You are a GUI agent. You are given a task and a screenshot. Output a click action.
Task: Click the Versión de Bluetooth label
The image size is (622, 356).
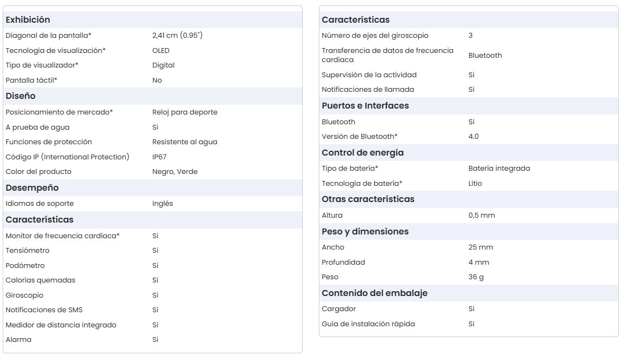point(359,137)
